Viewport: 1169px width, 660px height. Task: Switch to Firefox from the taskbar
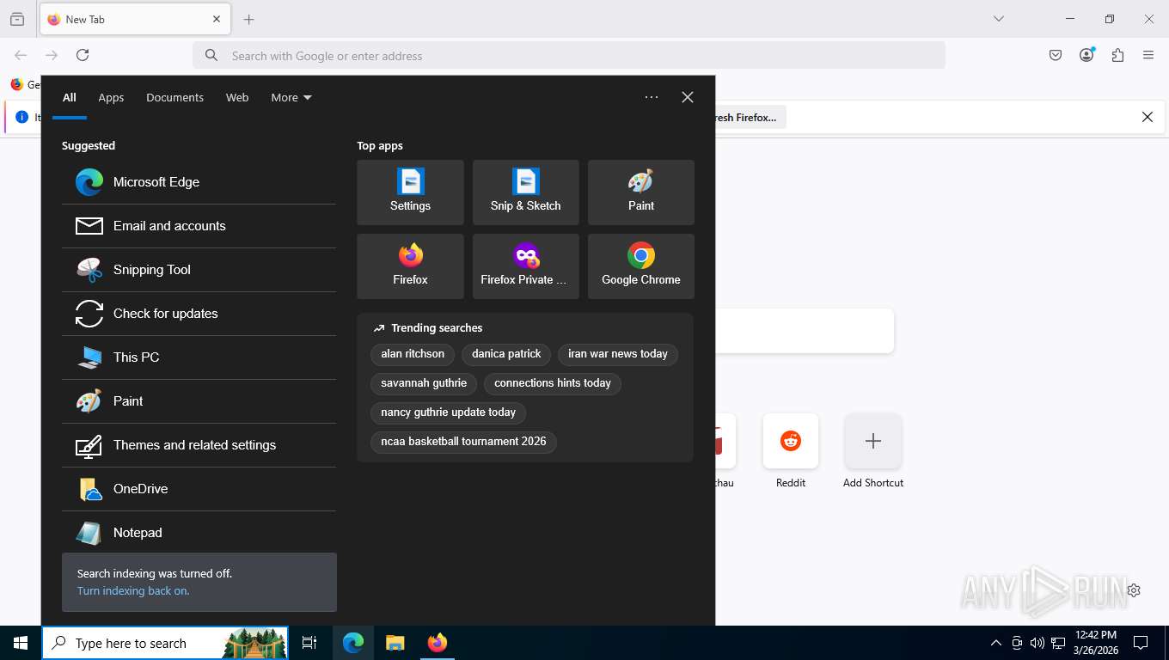coord(438,643)
